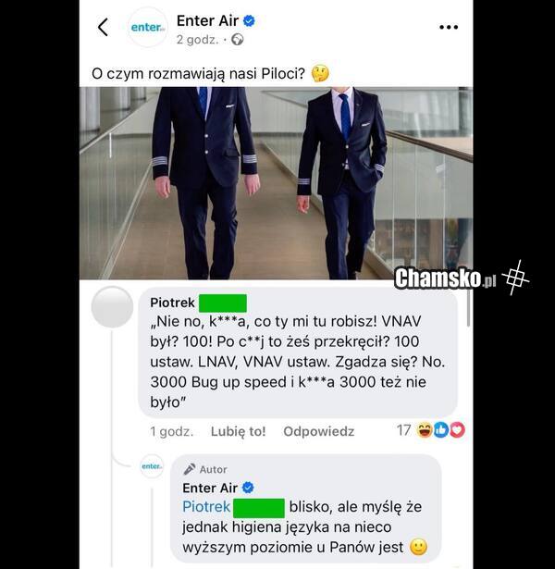The image size is (555, 569).
Task: Go back using the left chevron arrow
Action: click(x=103, y=27)
